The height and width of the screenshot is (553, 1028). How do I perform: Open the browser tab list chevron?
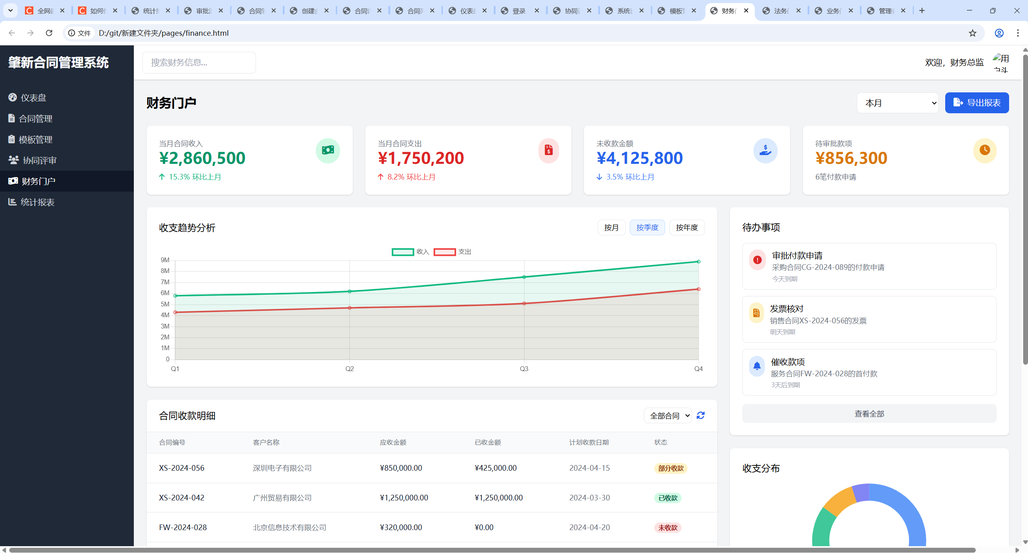10,10
